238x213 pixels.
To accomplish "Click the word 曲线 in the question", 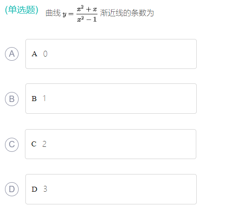I will pyautogui.click(x=53, y=13).
